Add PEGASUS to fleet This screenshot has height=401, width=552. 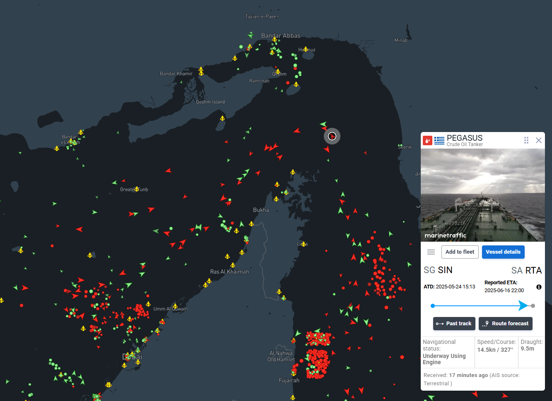[x=460, y=252]
